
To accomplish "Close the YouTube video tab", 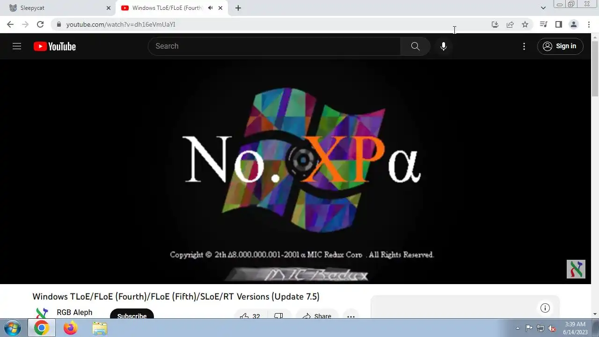I will (220, 8).
